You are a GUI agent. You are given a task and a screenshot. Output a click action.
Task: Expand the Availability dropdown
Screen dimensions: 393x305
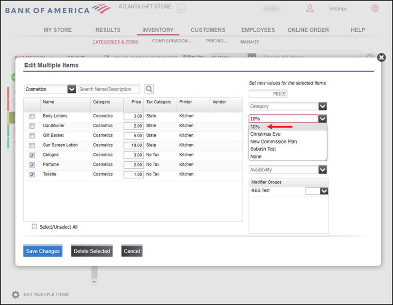point(322,169)
